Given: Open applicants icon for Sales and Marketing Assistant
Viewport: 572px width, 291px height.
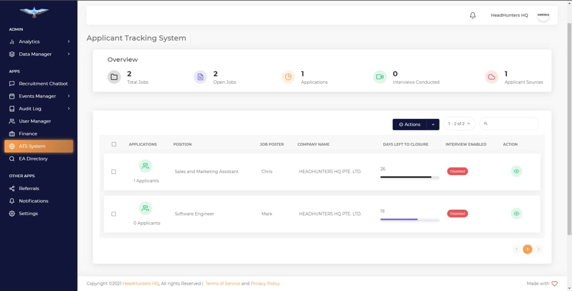Looking at the screenshot, I should pos(145,166).
